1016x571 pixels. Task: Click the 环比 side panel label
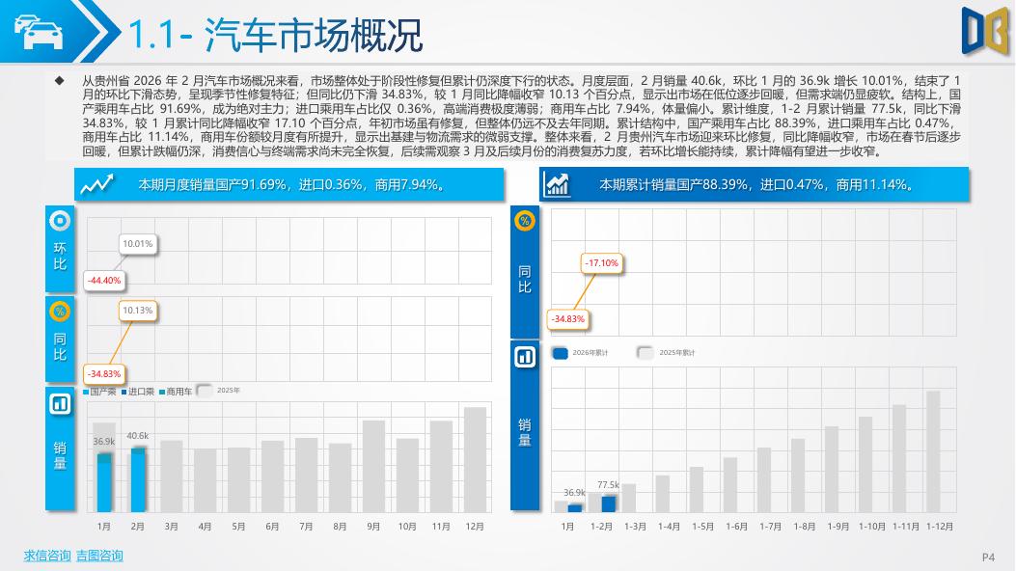point(60,257)
